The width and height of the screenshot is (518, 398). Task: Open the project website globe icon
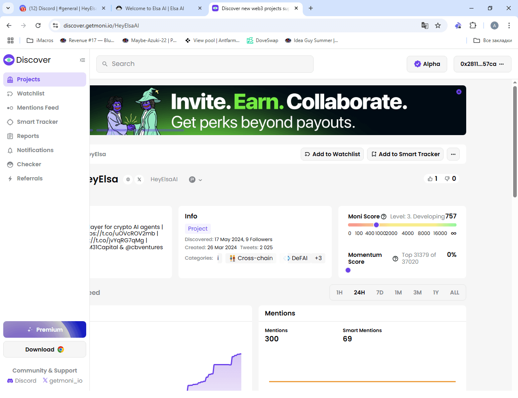pyautogui.click(x=128, y=180)
